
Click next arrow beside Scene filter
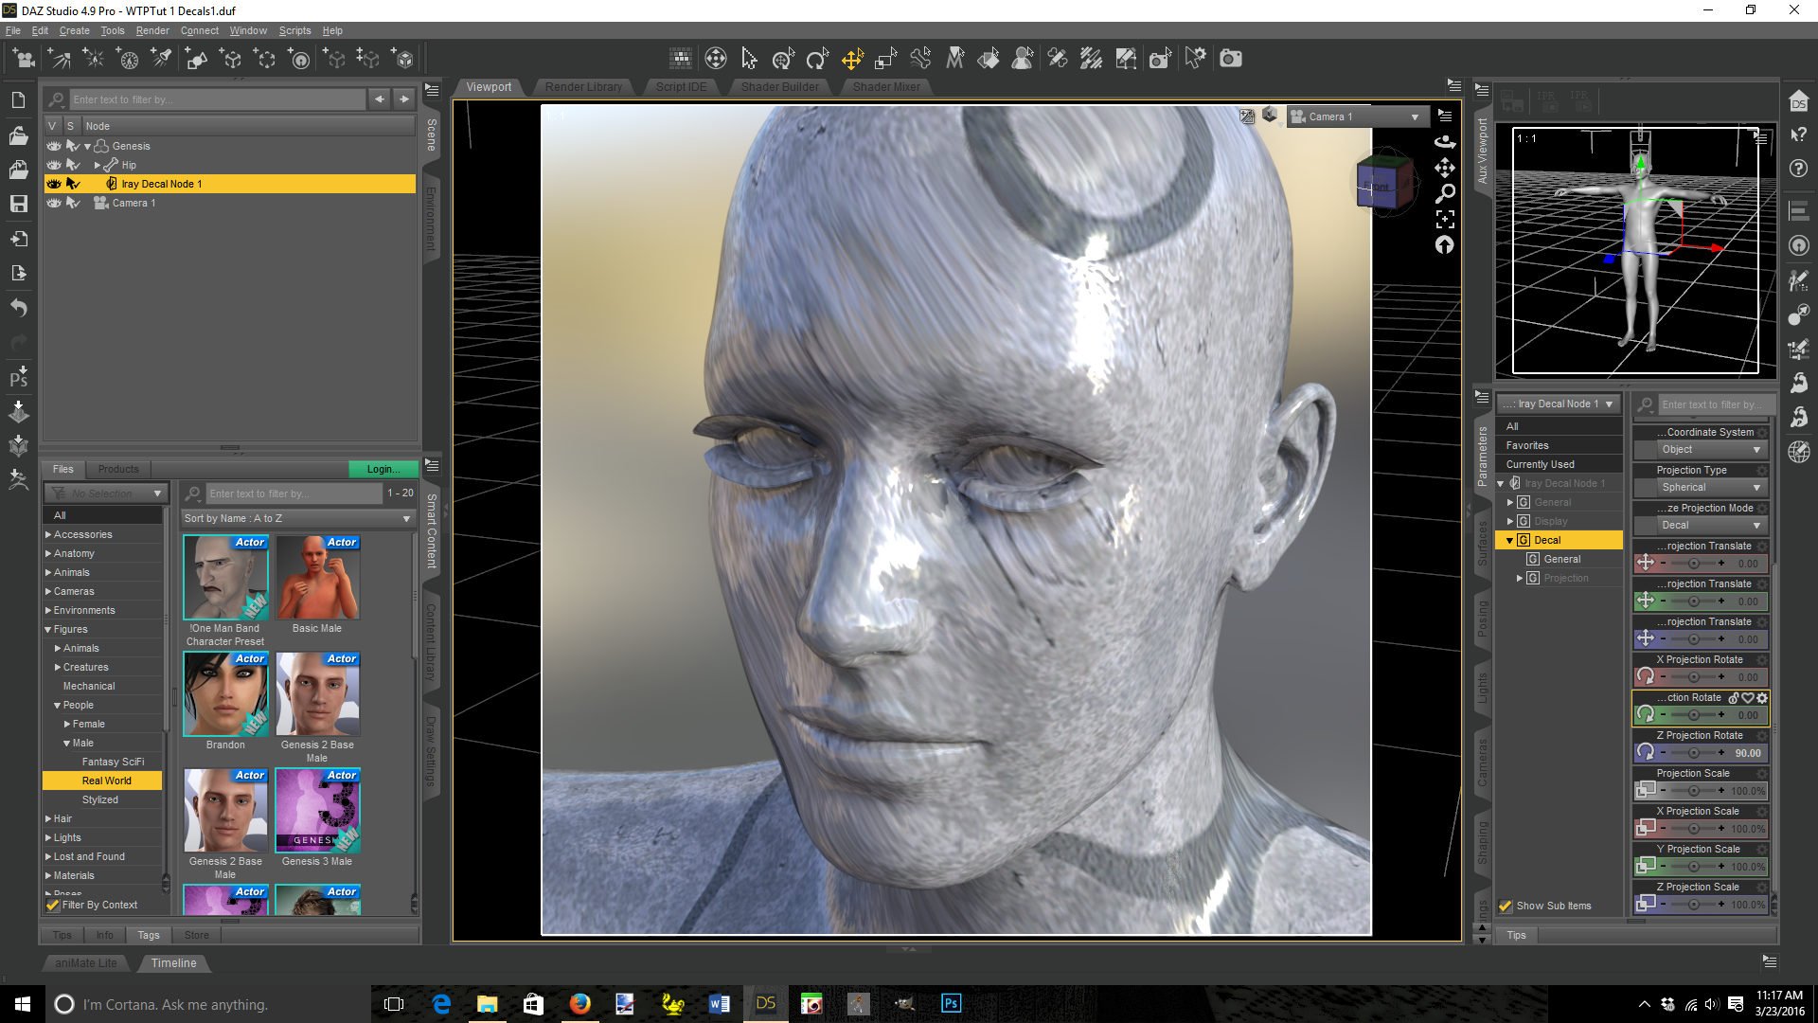[404, 99]
